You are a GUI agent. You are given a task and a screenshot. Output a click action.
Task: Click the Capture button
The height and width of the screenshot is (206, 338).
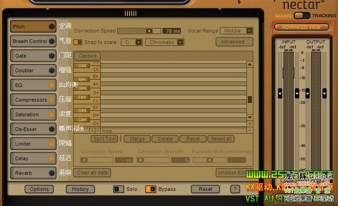click(x=87, y=56)
